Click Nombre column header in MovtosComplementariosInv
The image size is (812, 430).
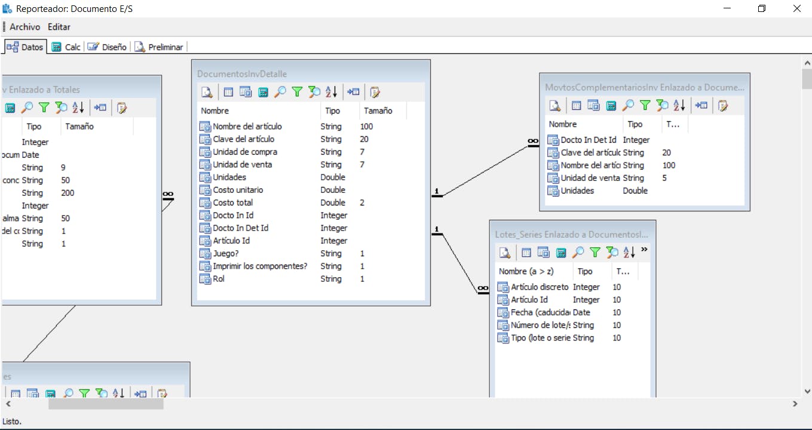584,124
